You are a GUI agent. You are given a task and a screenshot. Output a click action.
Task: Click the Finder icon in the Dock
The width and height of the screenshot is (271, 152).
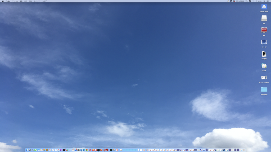pos(27,150)
